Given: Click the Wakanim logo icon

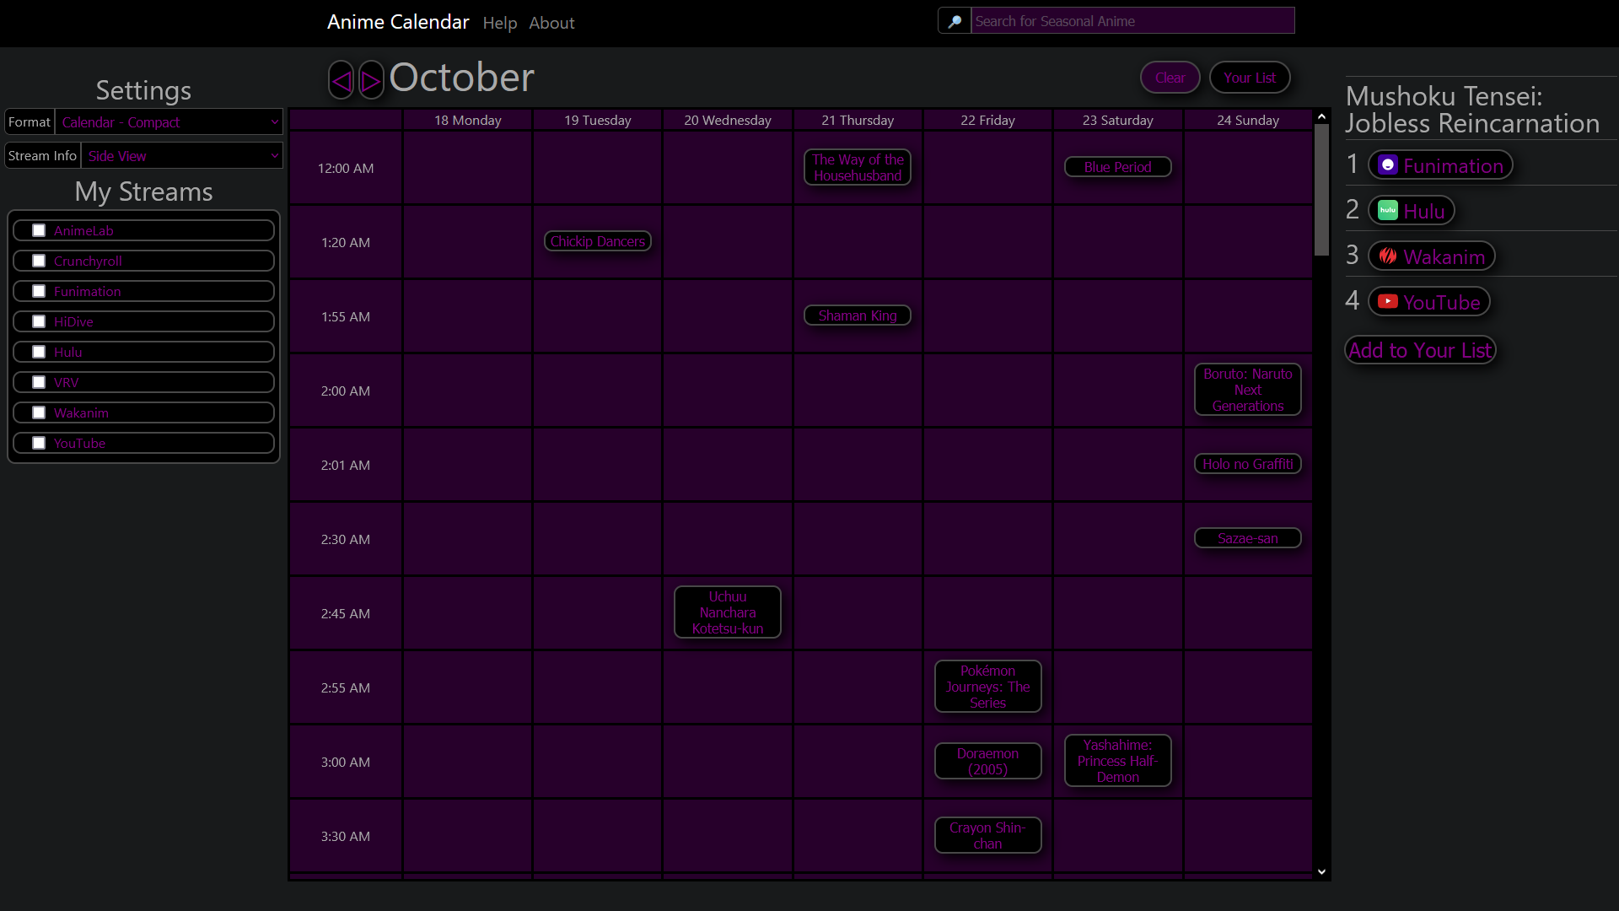Looking at the screenshot, I should point(1387,256).
